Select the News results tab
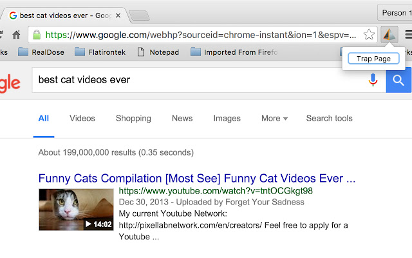 click(182, 118)
